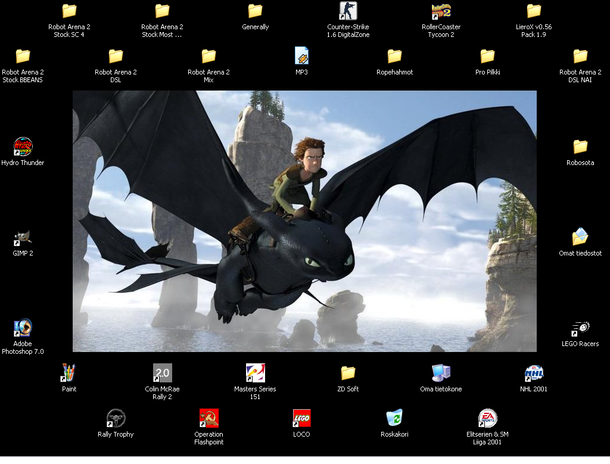Launch Masters Series 151 shortcut
The width and height of the screenshot is (610, 464).
255,373
